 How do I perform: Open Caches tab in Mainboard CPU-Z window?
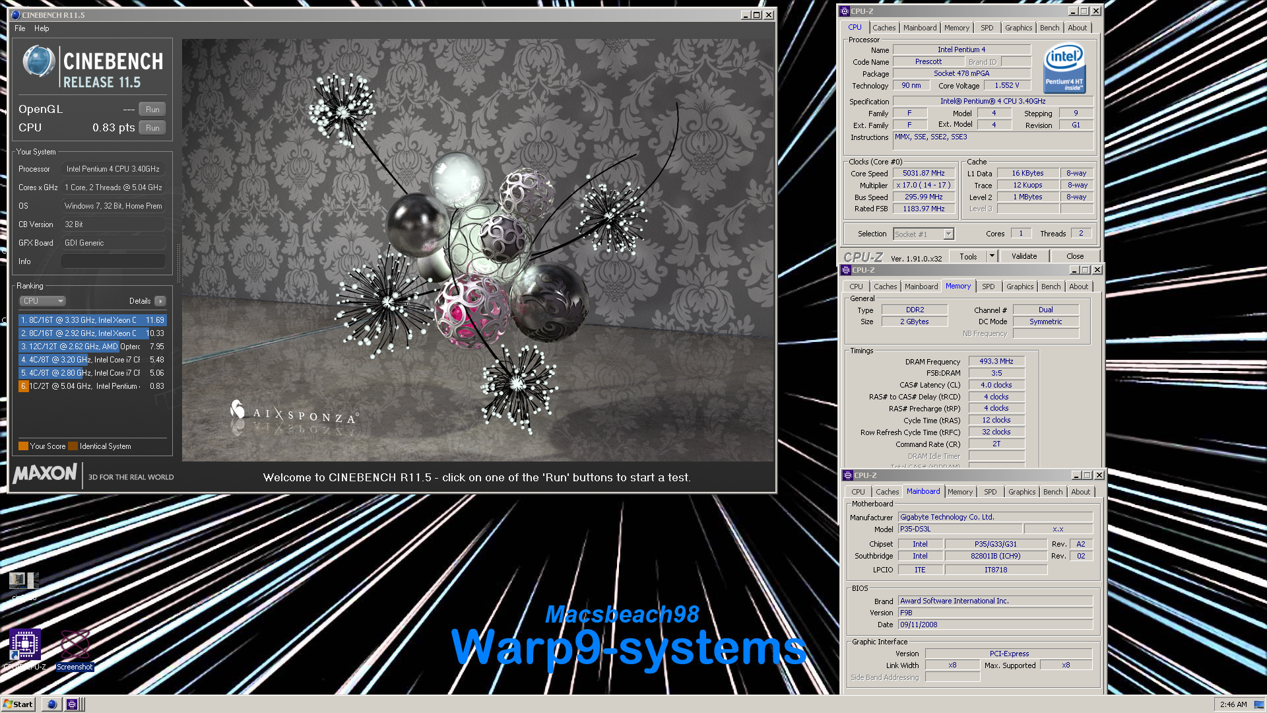[x=888, y=492]
